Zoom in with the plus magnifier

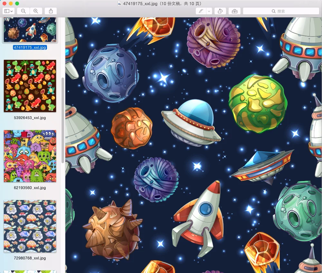(x=36, y=11)
